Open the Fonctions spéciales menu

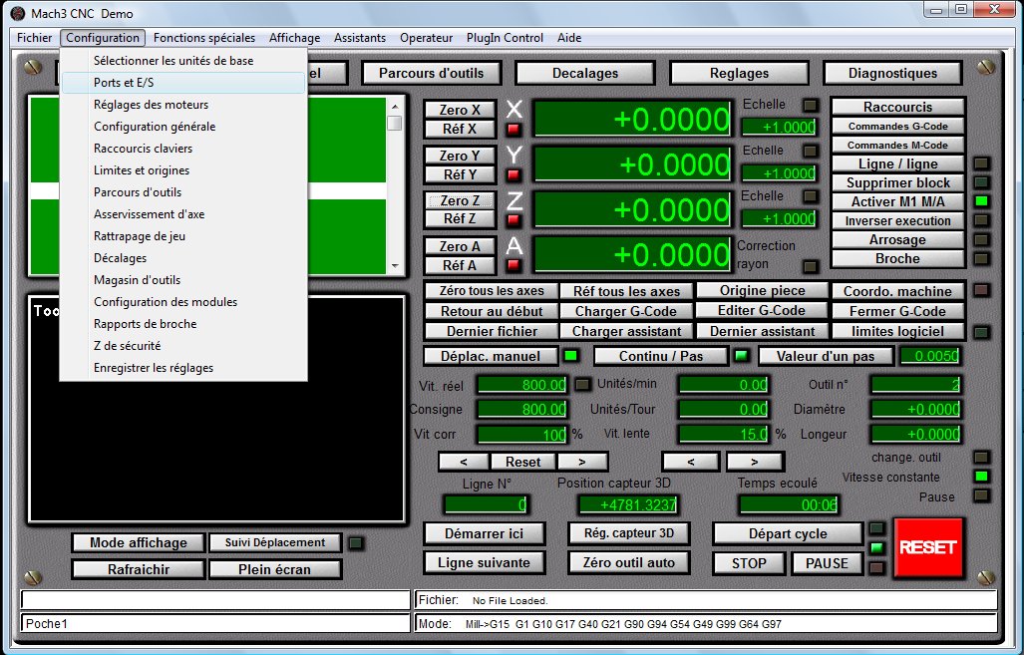[204, 38]
